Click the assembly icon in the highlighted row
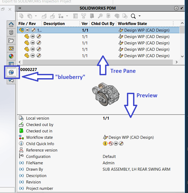 (x=22, y=30)
